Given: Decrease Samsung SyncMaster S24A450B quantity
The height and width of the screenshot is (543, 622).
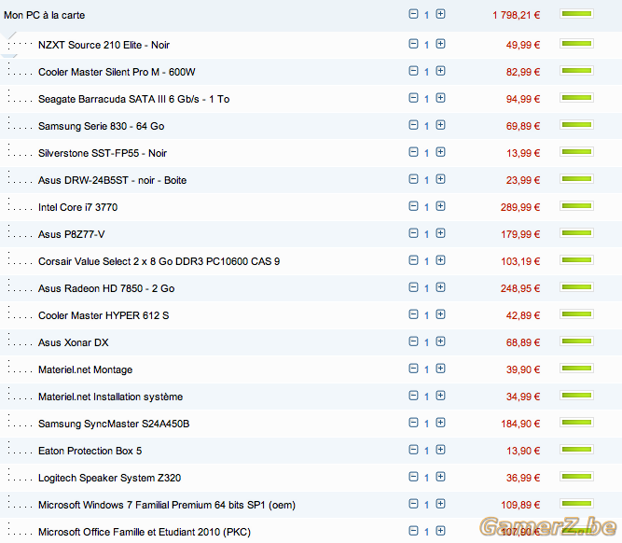Looking at the screenshot, I should (x=413, y=423).
